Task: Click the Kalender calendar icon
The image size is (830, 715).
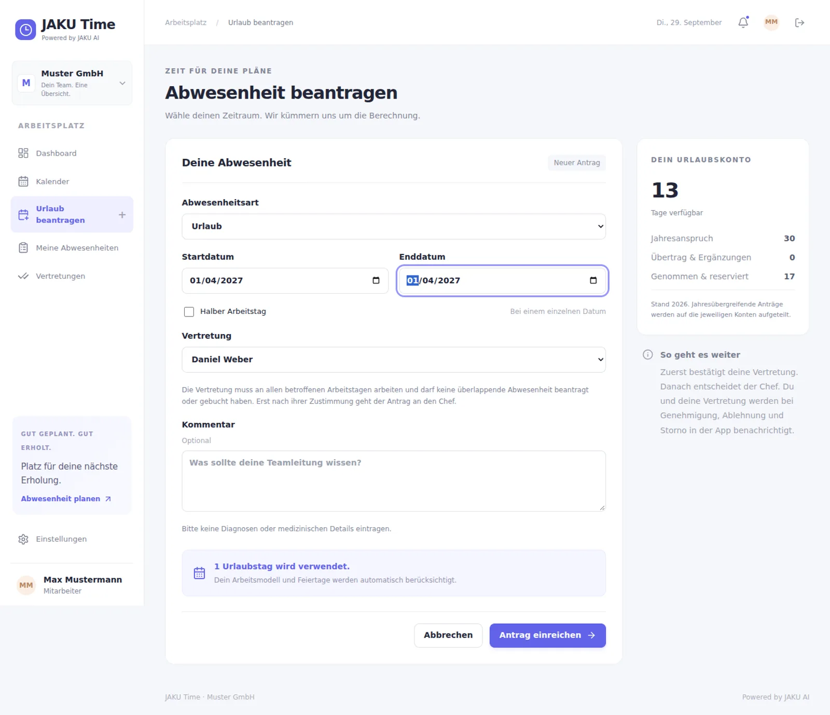Action: [x=23, y=182]
